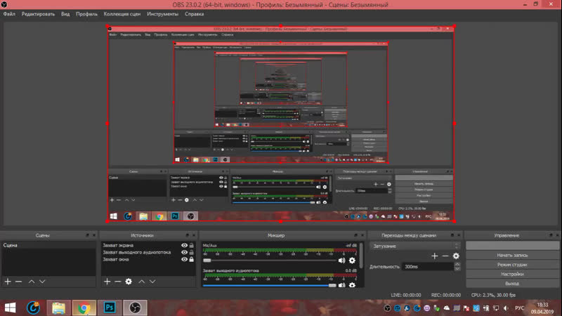Viewport: 562px width, 316px height.
Task: Toggle visibility of Захват выходного аудиопотока source
Action: point(184,252)
